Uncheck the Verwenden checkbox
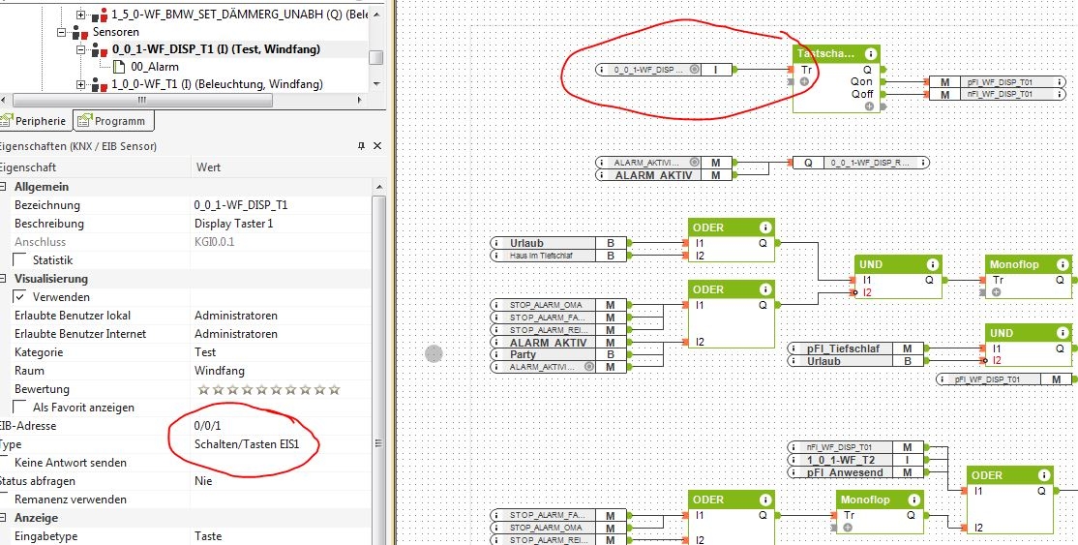Image resolution: width=1078 pixels, height=545 pixels. [20, 297]
